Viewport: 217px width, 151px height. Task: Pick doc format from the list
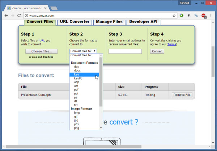pyautogui.click(x=84, y=67)
